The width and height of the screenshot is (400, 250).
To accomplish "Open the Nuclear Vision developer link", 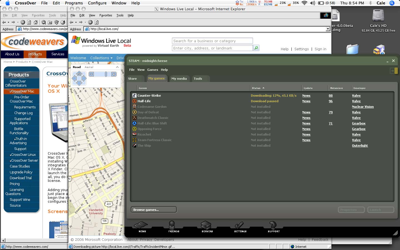I will click(x=363, y=107).
